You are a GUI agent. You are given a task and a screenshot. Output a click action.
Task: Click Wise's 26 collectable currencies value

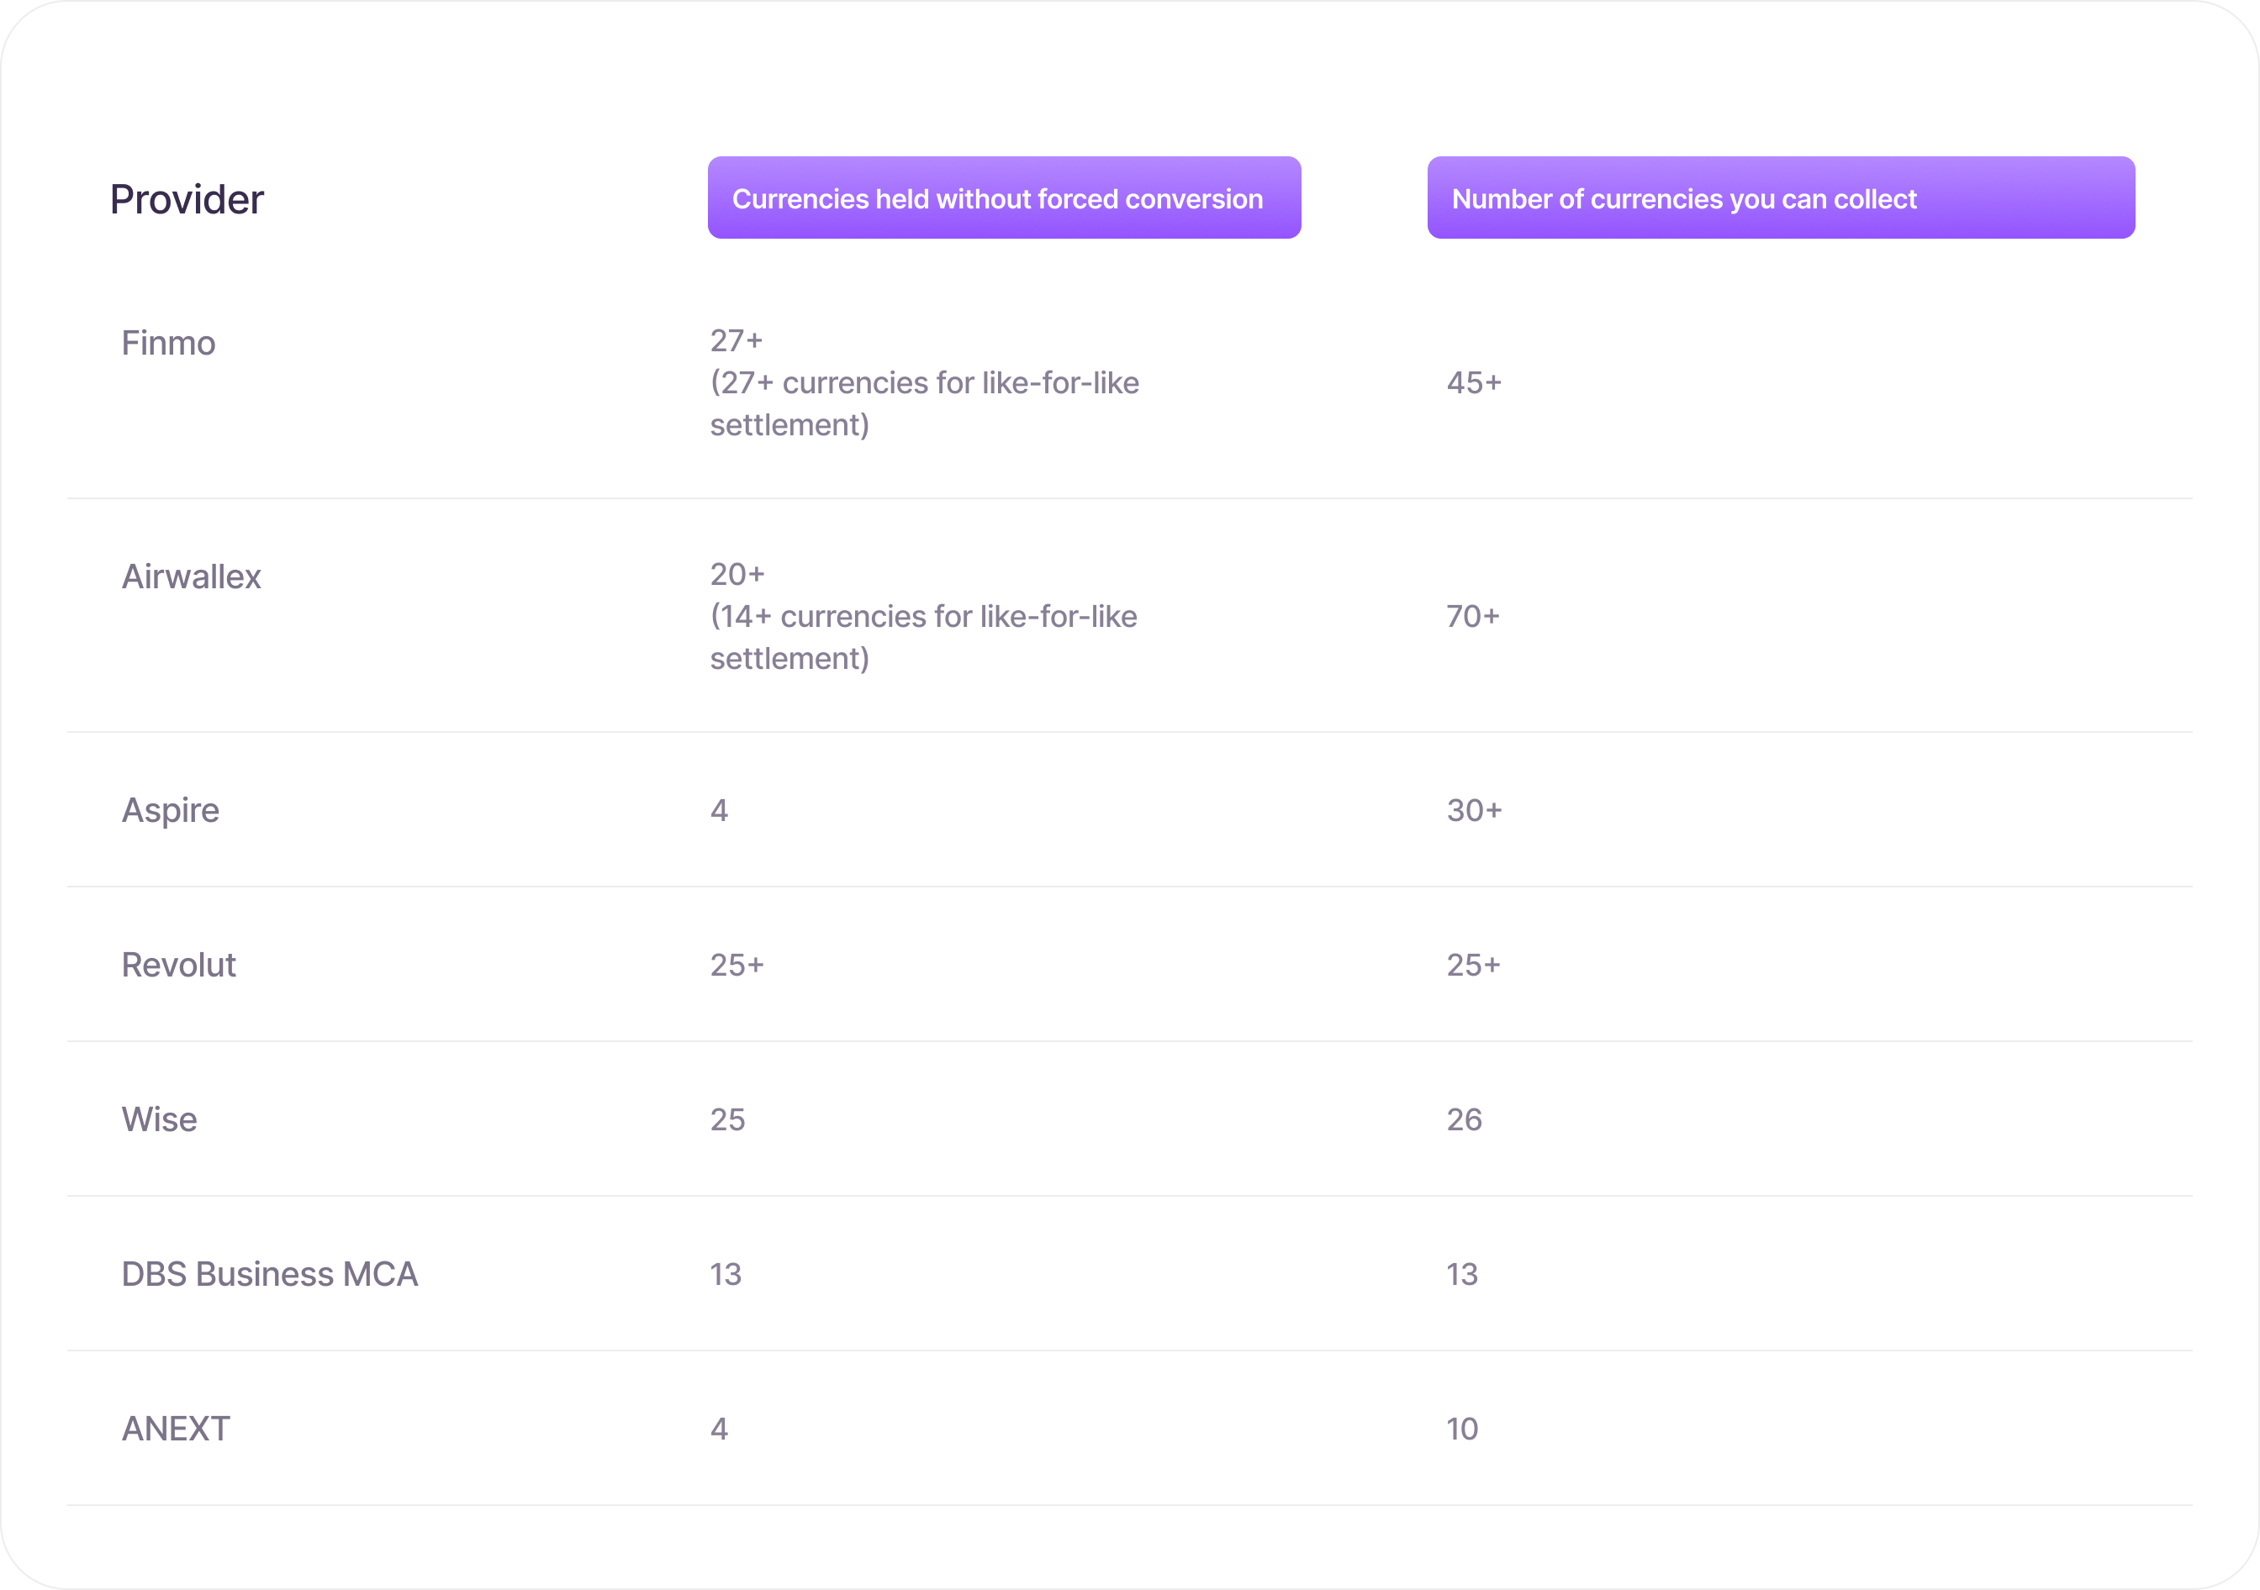point(1464,1119)
